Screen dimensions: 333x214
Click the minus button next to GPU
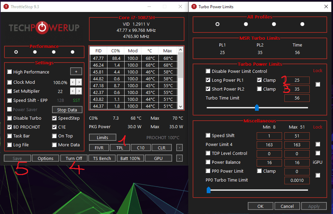click(x=179, y=158)
